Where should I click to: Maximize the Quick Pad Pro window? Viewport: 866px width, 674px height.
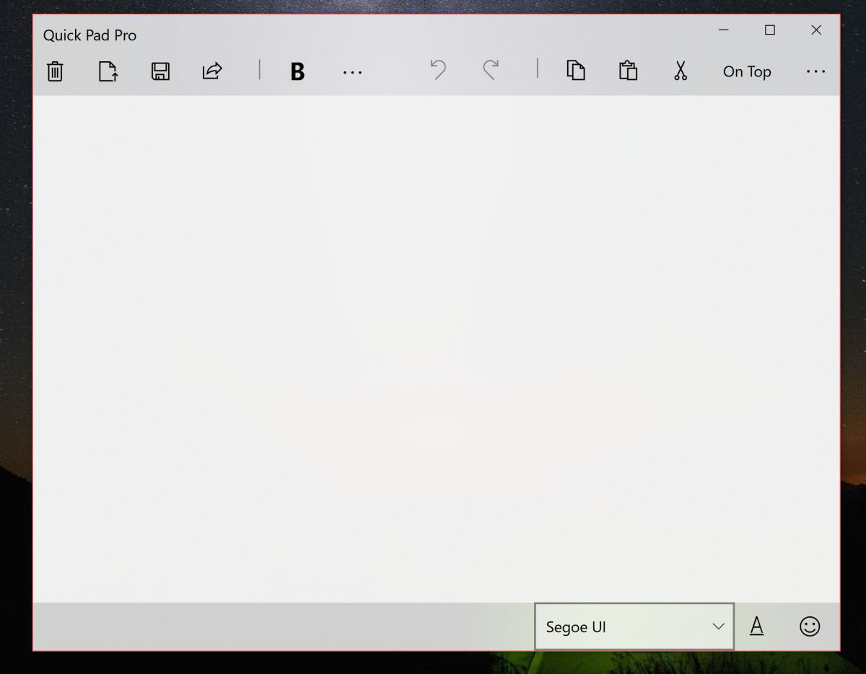(x=770, y=30)
